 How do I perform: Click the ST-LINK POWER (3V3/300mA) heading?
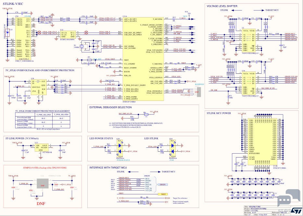coord(22,138)
